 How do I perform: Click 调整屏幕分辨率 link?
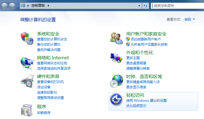click(x=138, y=68)
